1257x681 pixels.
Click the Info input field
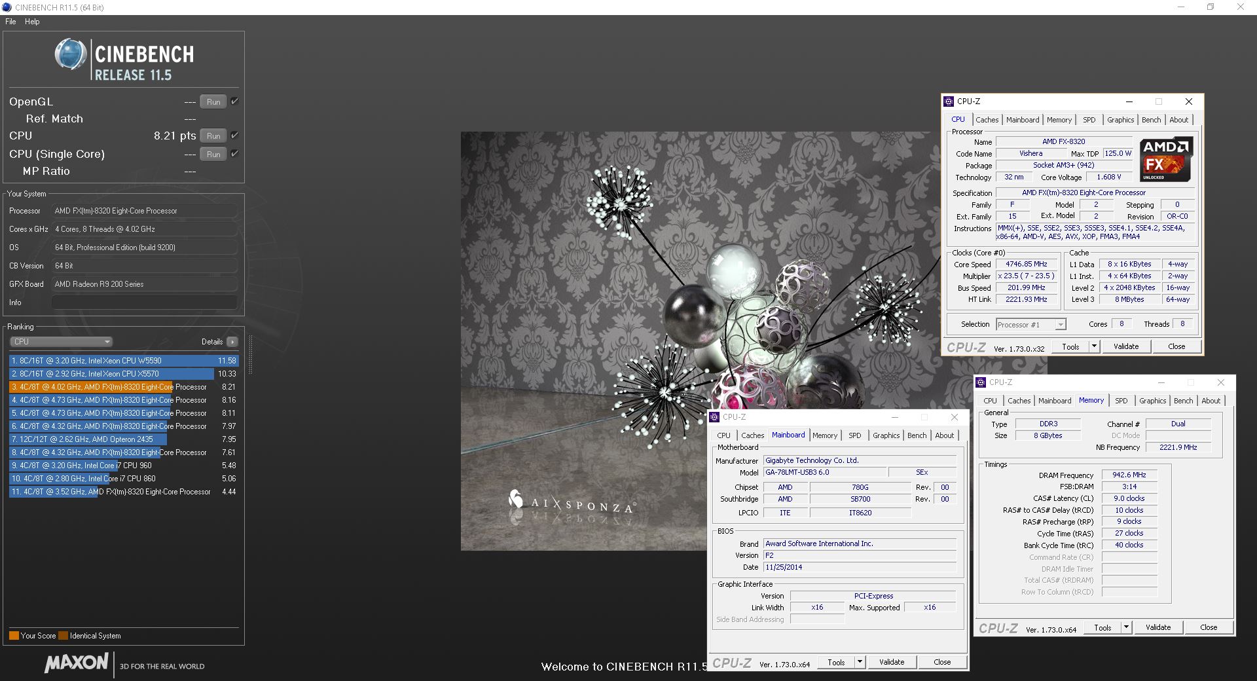click(144, 302)
